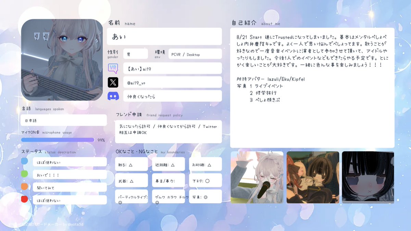Select the orange status dot
Image resolution: width=411 pixels, height=231 pixels.
coord(24,185)
